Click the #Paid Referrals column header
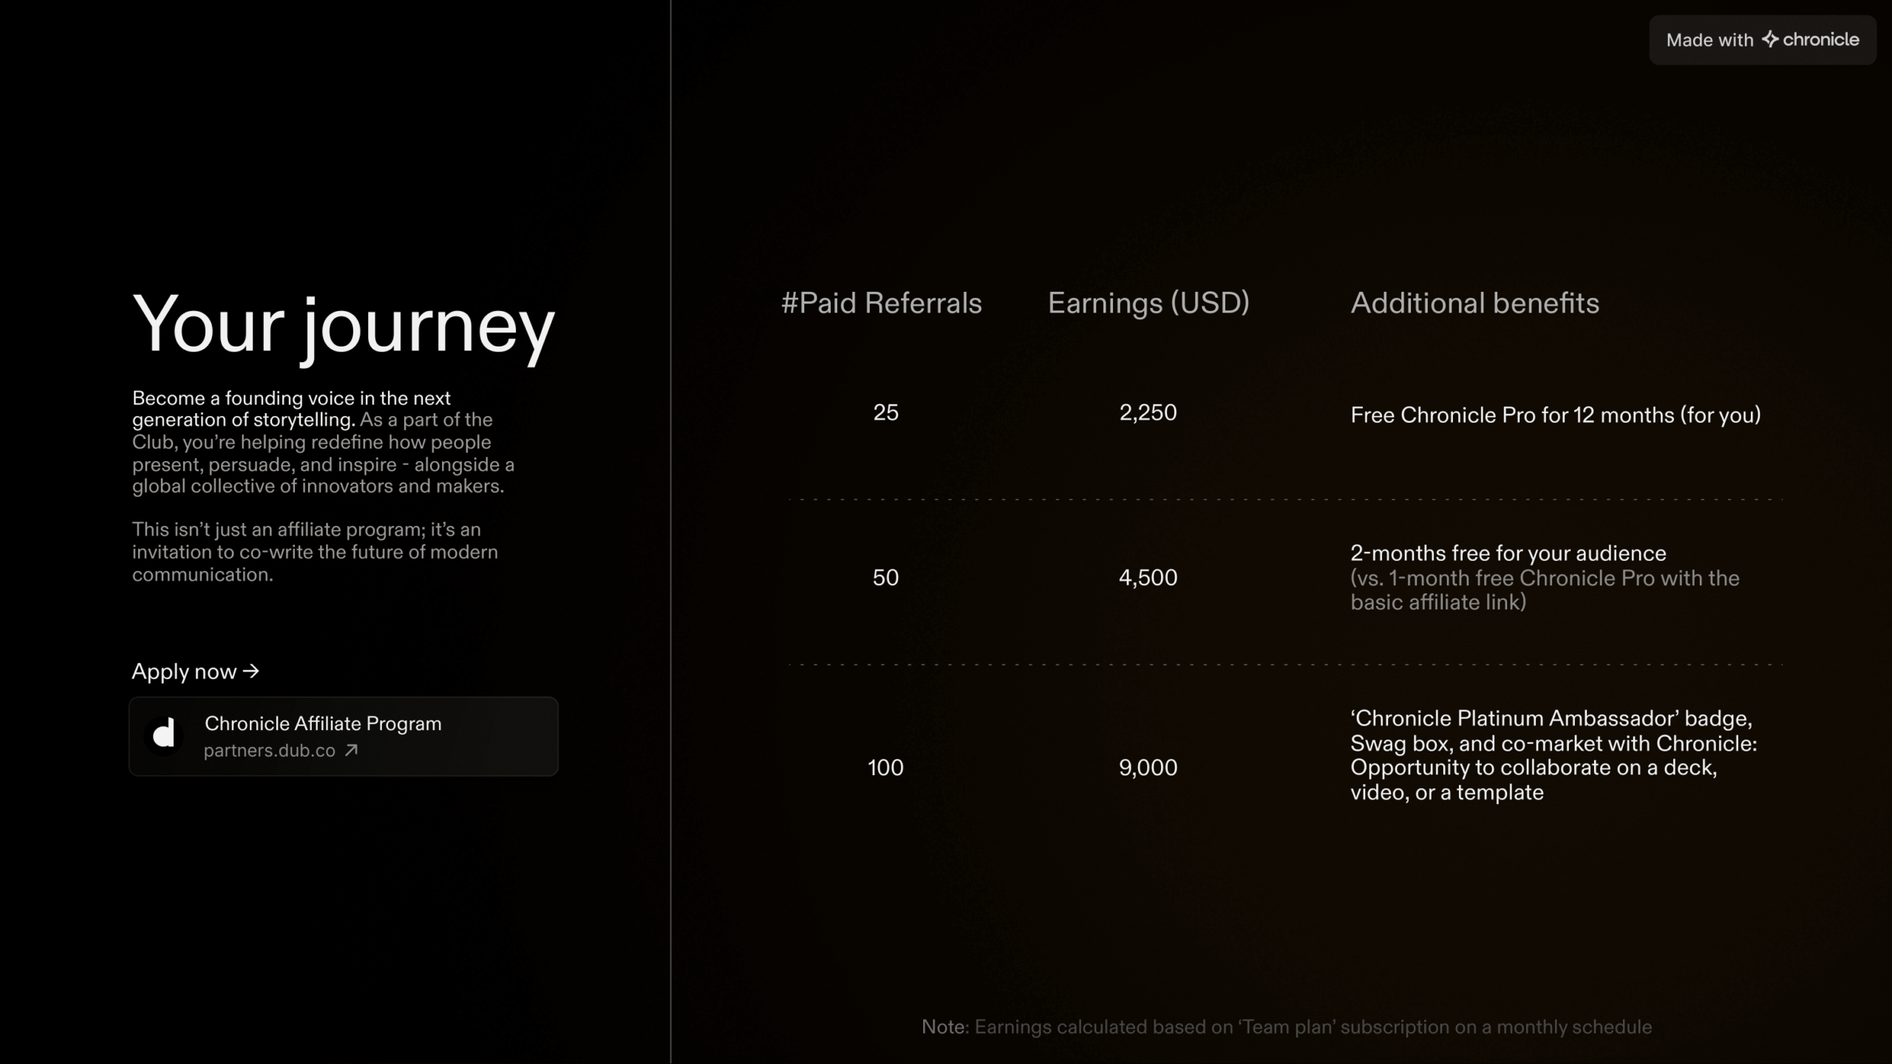Viewport: 1892px width, 1064px height. coord(881,303)
